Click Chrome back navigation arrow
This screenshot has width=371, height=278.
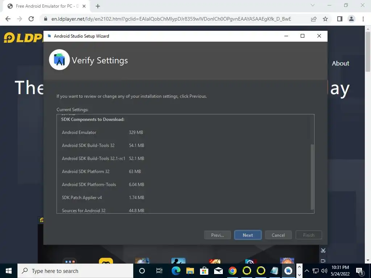[8, 19]
